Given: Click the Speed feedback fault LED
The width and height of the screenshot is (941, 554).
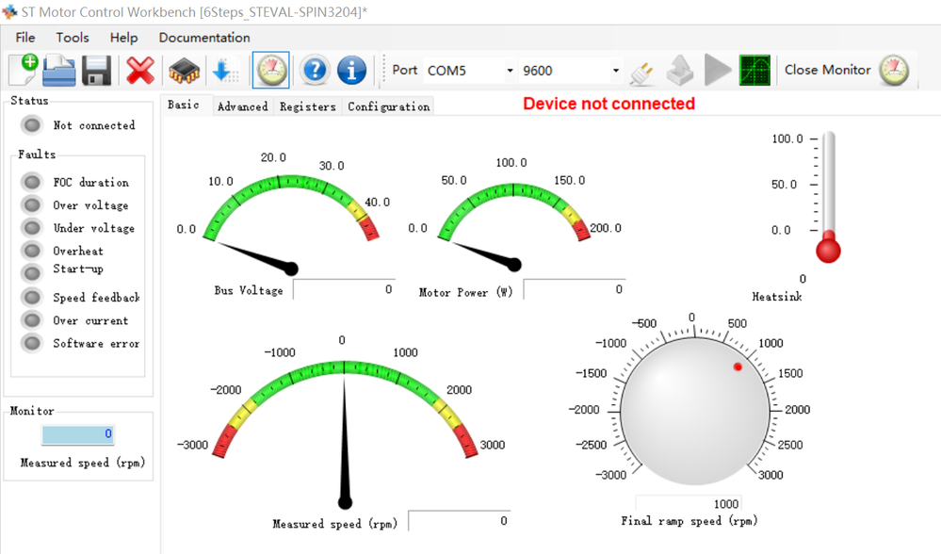Looking at the screenshot, I should point(32,297).
